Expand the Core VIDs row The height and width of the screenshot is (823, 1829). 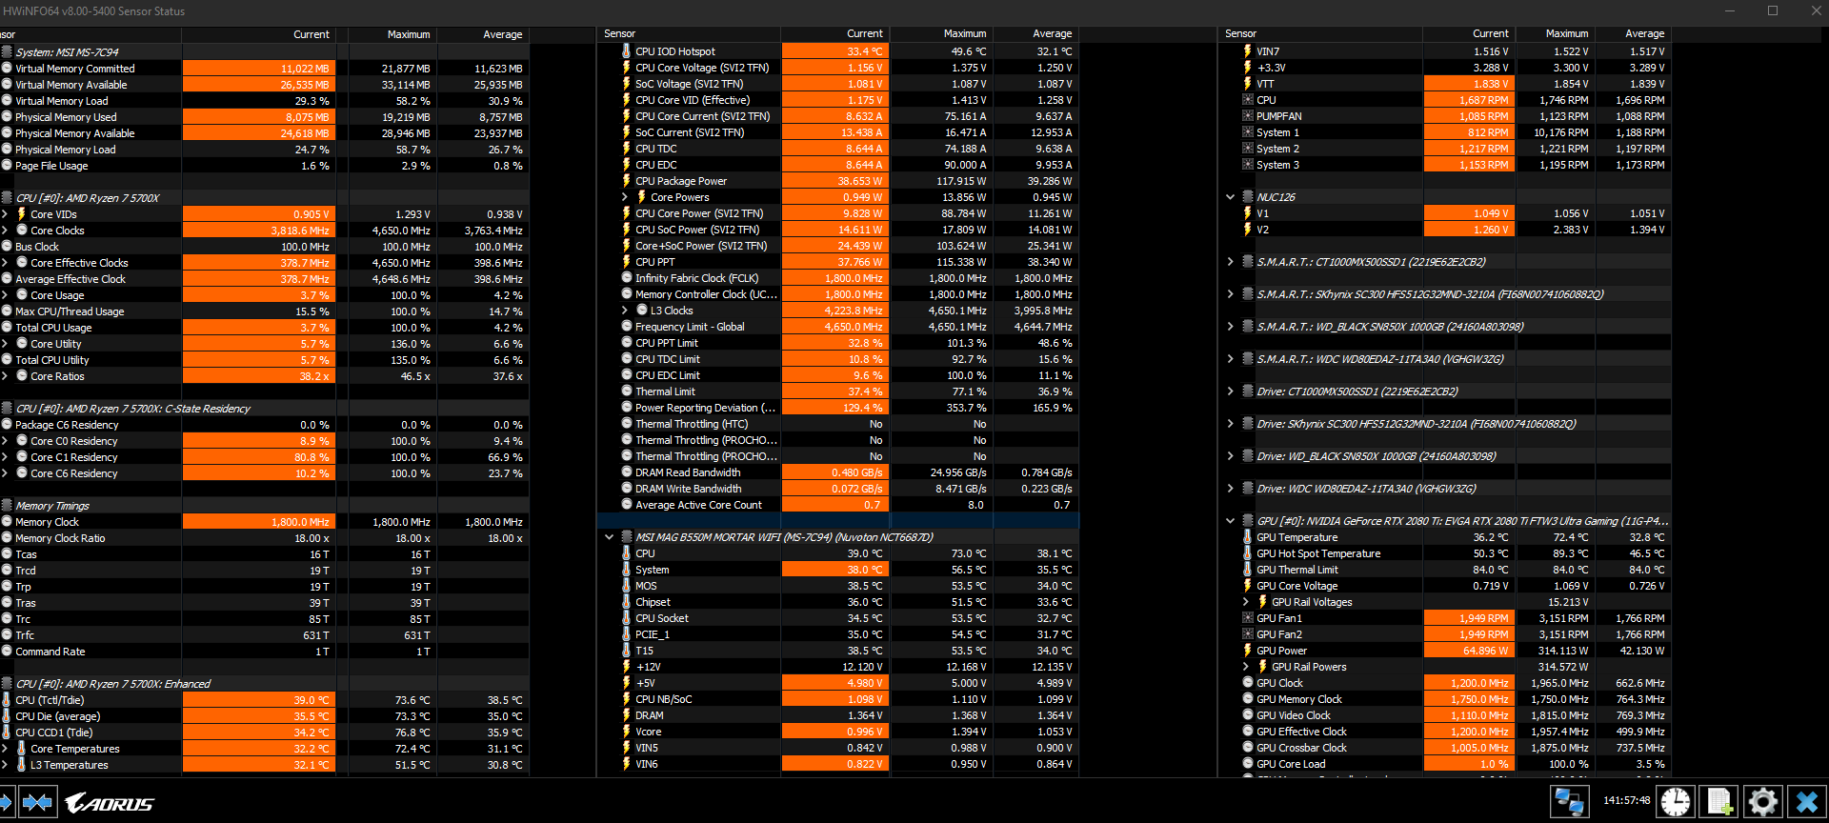tap(5, 214)
